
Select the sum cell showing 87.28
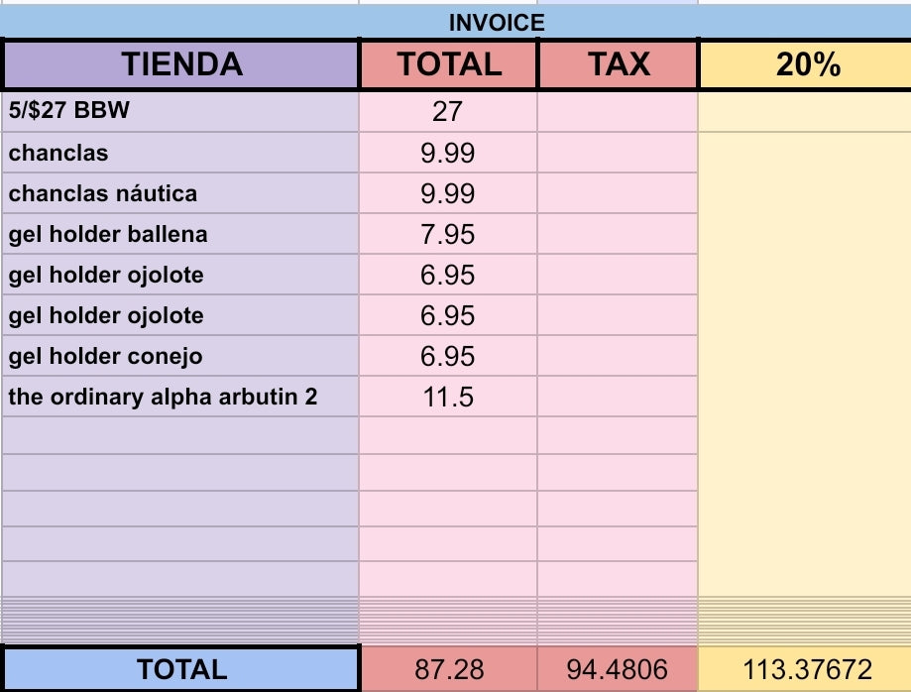pos(449,669)
